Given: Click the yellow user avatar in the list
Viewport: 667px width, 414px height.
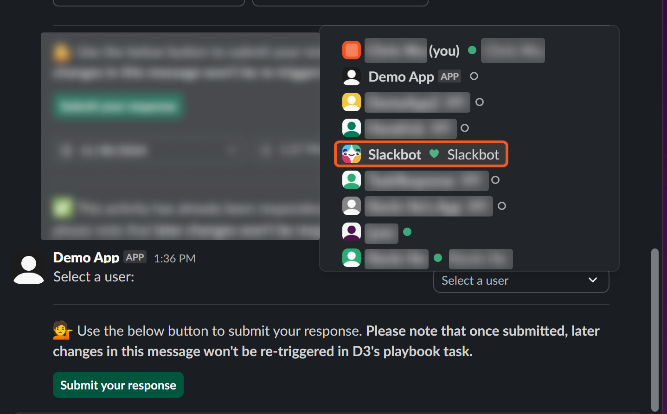Looking at the screenshot, I should (x=351, y=102).
